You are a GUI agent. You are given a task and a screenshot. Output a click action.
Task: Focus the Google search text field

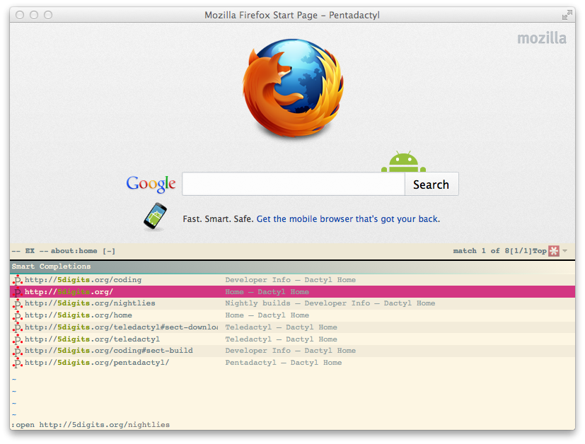[x=294, y=184]
